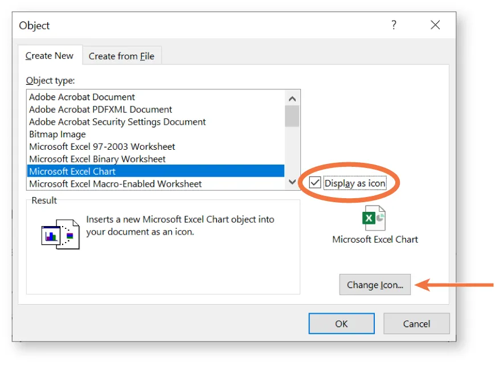Viewport: 495px width, 365px height.
Task: Switch to the Create from File tab
Action: click(122, 56)
